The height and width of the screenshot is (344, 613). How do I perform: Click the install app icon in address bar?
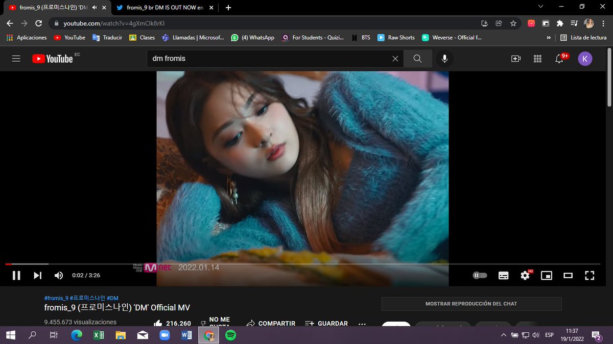point(485,23)
